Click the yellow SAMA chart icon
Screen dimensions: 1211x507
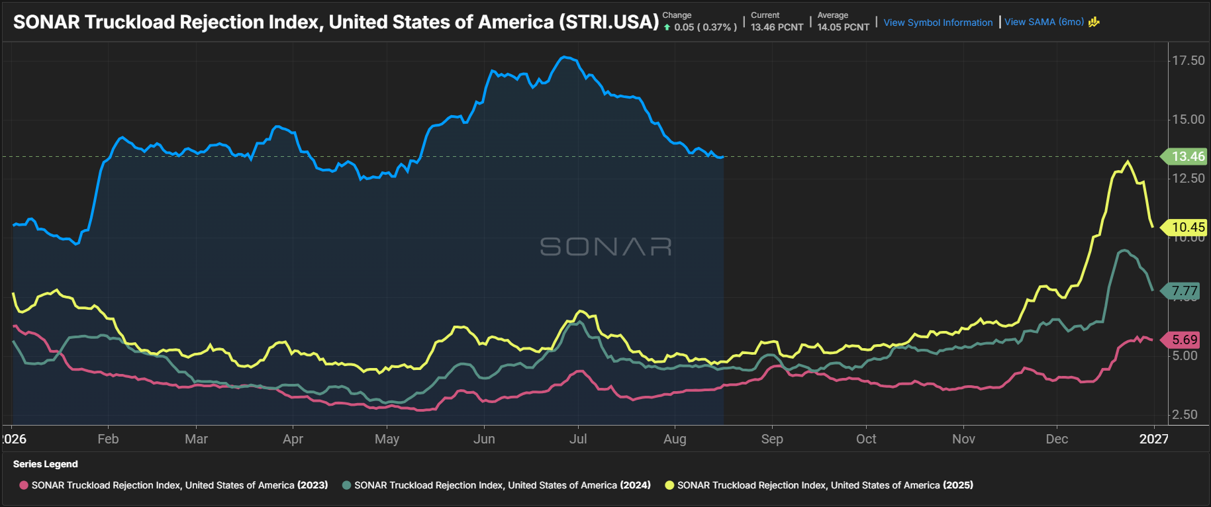1094,22
